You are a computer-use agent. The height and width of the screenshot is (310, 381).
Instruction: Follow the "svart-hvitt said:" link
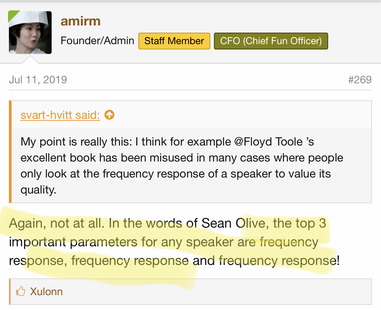[x=60, y=115]
